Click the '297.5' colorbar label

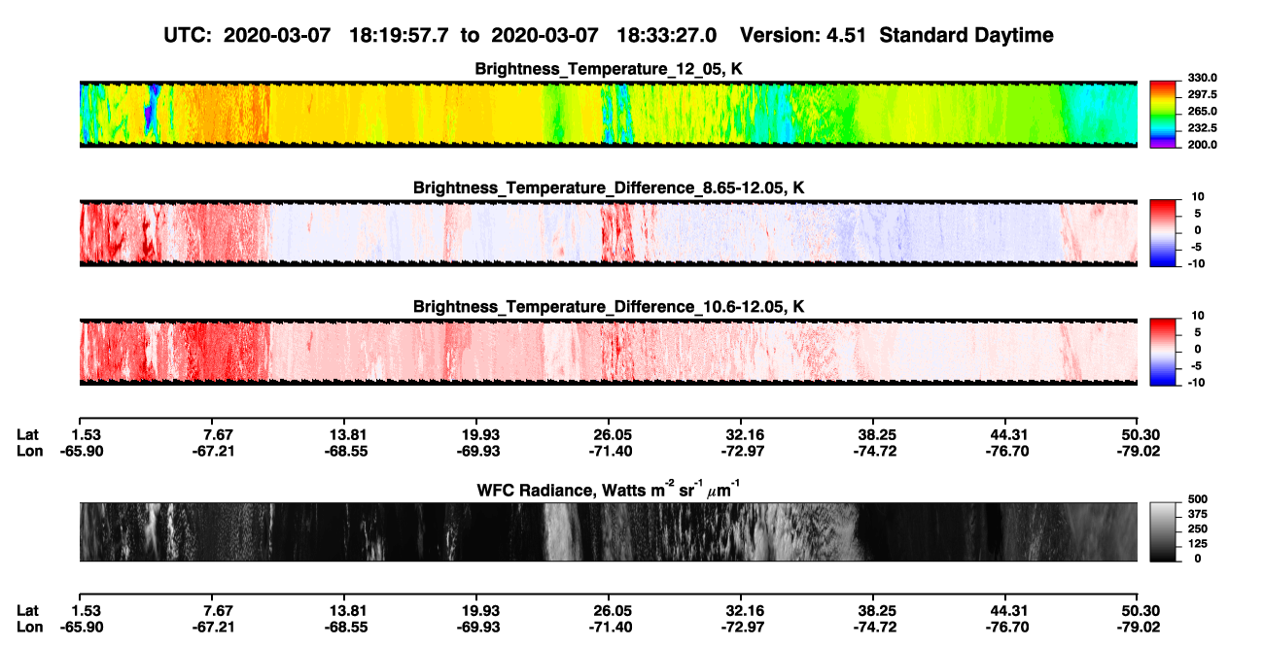click(x=1203, y=94)
